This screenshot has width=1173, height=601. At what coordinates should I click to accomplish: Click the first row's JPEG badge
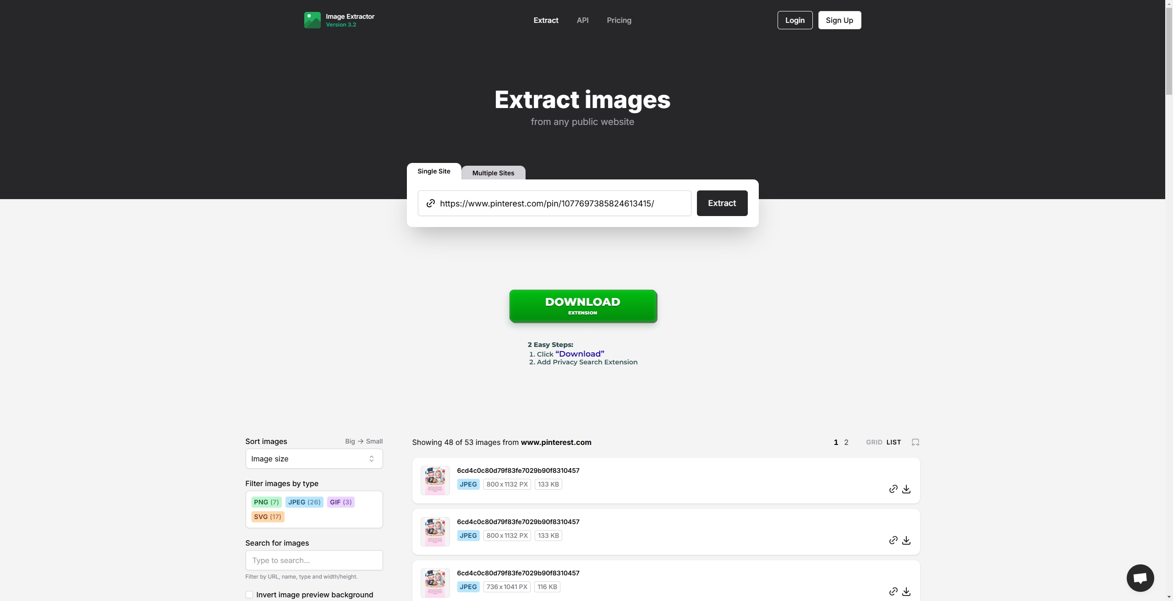pos(468,484)
